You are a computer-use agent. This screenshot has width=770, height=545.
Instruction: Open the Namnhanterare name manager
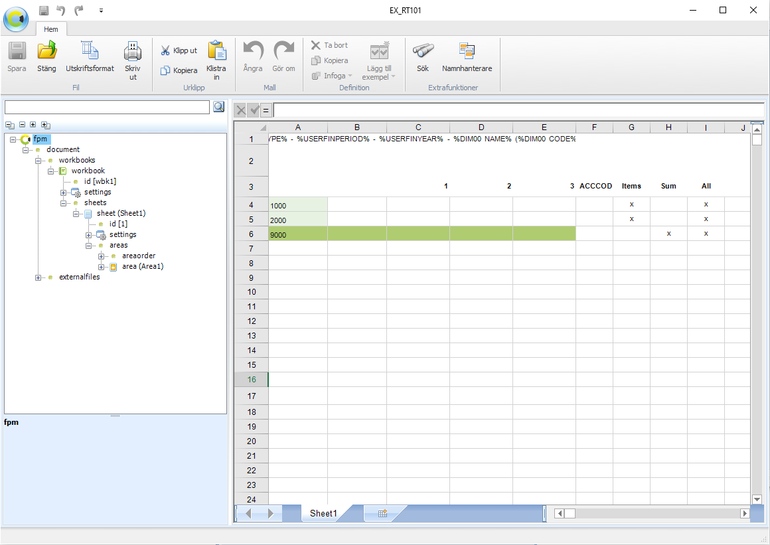tap(467, 57)
